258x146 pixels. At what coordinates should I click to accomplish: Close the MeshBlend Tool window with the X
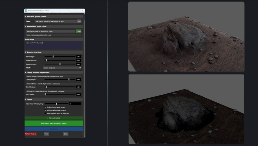[82, 11]
